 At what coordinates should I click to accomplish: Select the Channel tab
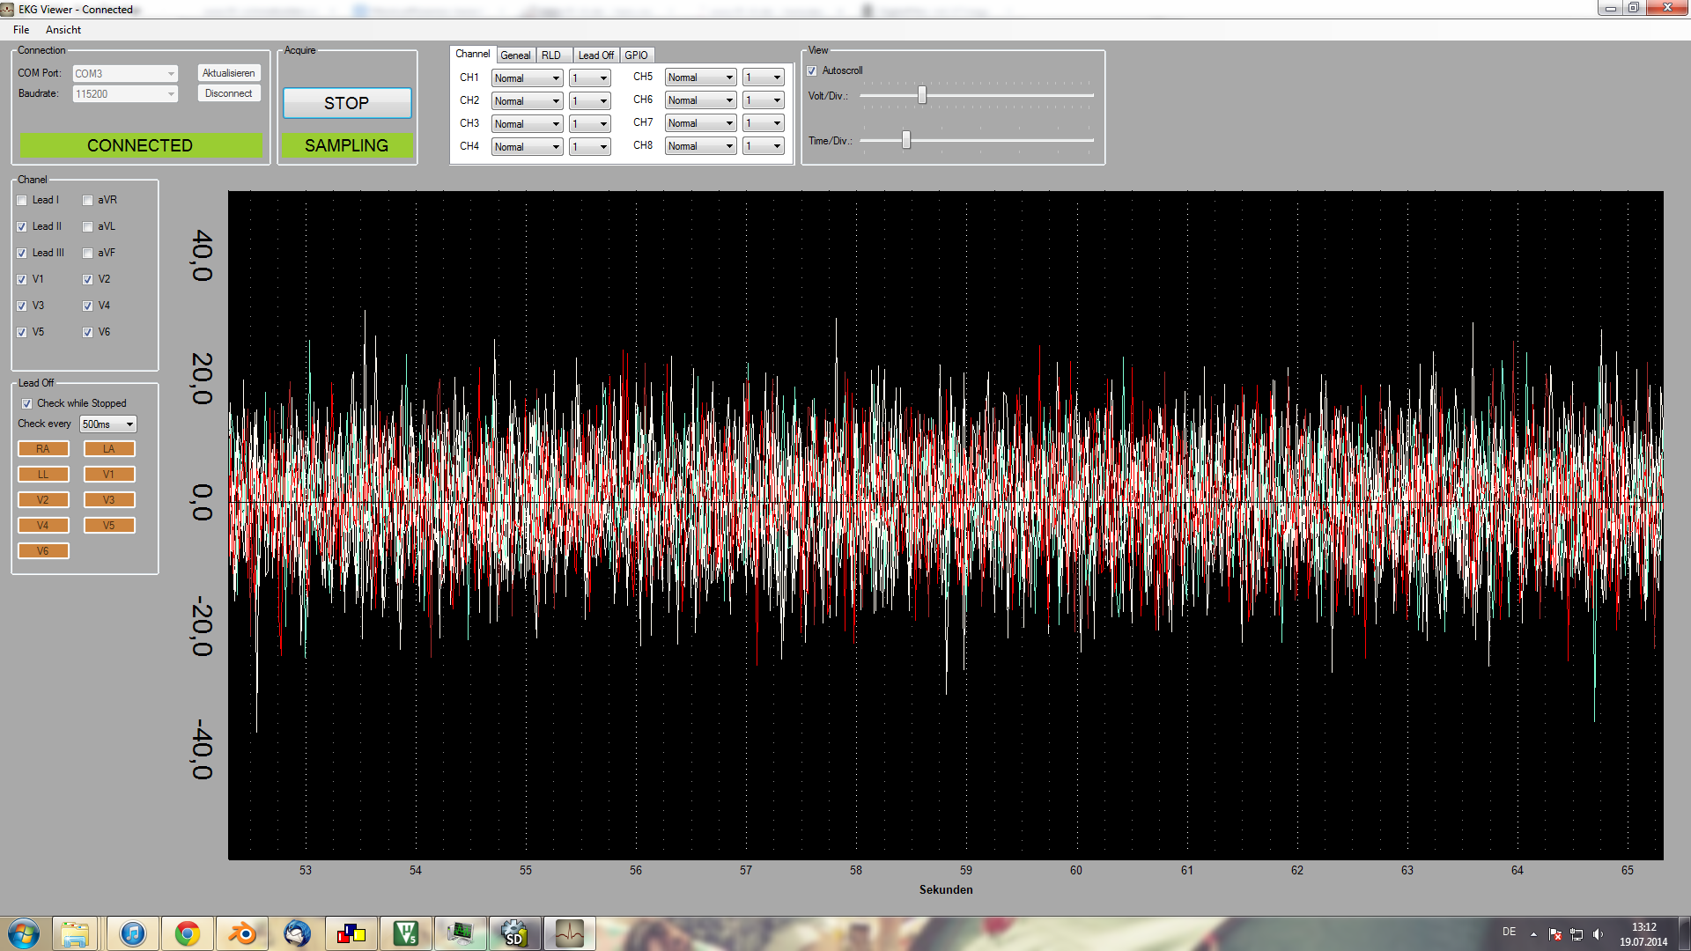click(473, 55)
